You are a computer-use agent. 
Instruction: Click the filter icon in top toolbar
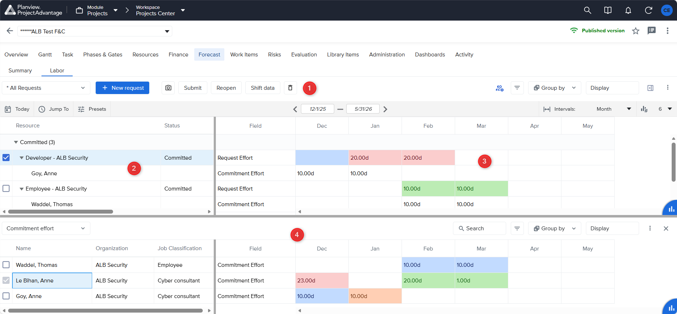pos(517,88)
